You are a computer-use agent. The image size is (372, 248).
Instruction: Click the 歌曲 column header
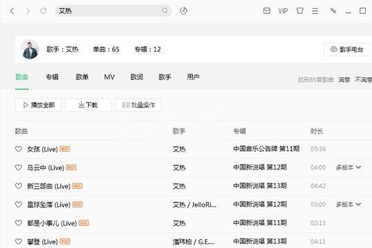tap(21, 131)
